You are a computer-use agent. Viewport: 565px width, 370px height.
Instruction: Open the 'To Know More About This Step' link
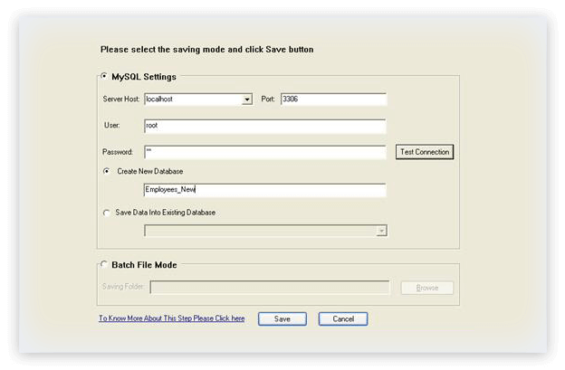point(172,318)
